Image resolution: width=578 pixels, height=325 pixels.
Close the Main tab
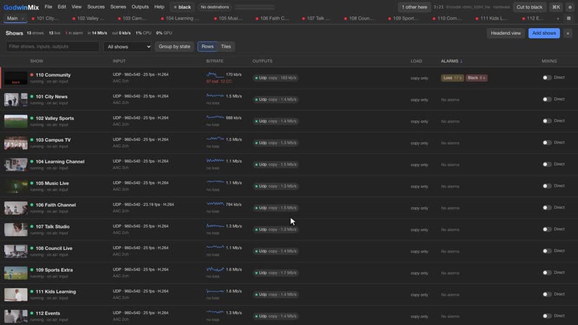tap(23, 19)
